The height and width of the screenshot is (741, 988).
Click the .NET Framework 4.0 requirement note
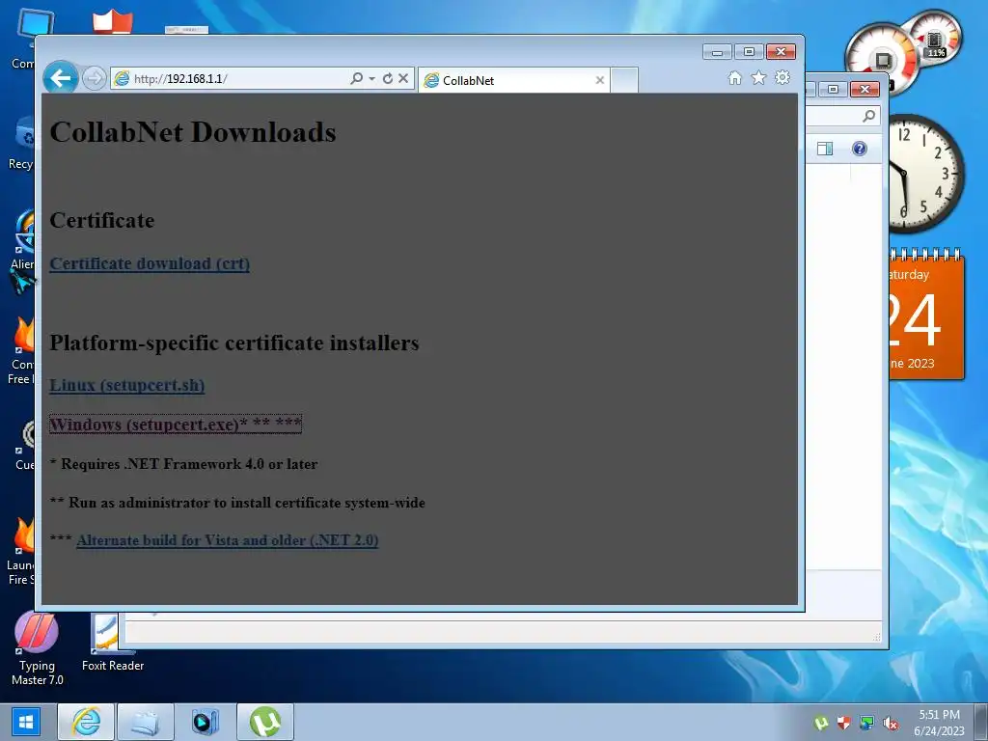tap(183, 464)
